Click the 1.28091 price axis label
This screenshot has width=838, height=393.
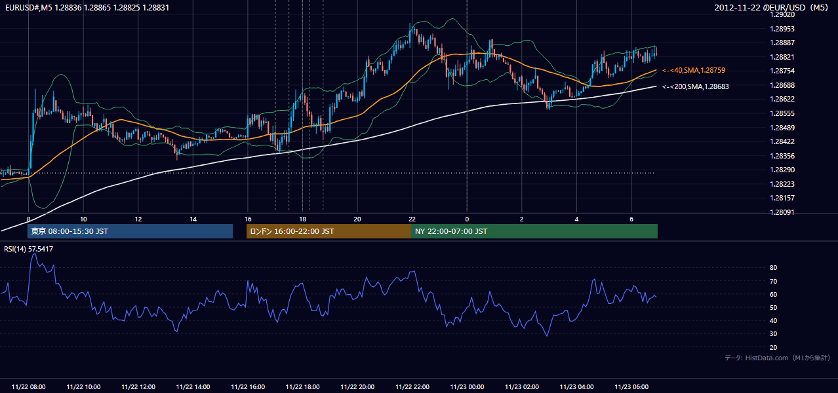point(782,212)
